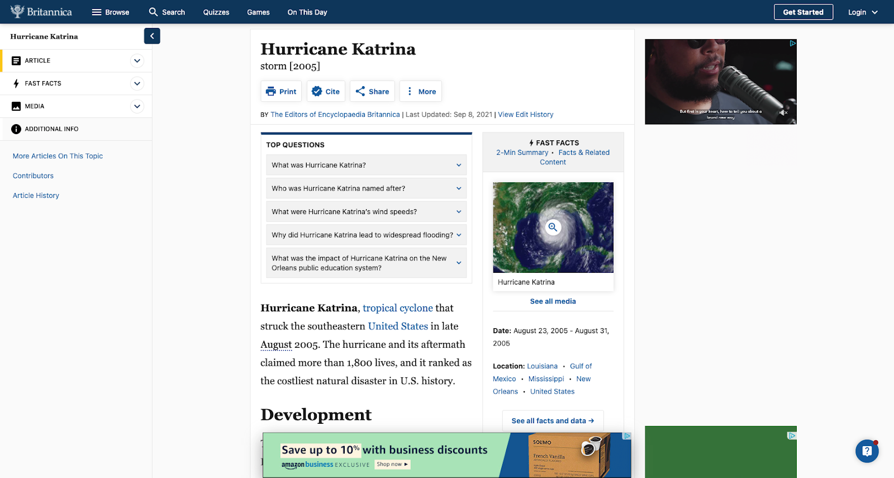894x478 pixels.
Task: Open the More options menu
Action: (x=421, y=92)
